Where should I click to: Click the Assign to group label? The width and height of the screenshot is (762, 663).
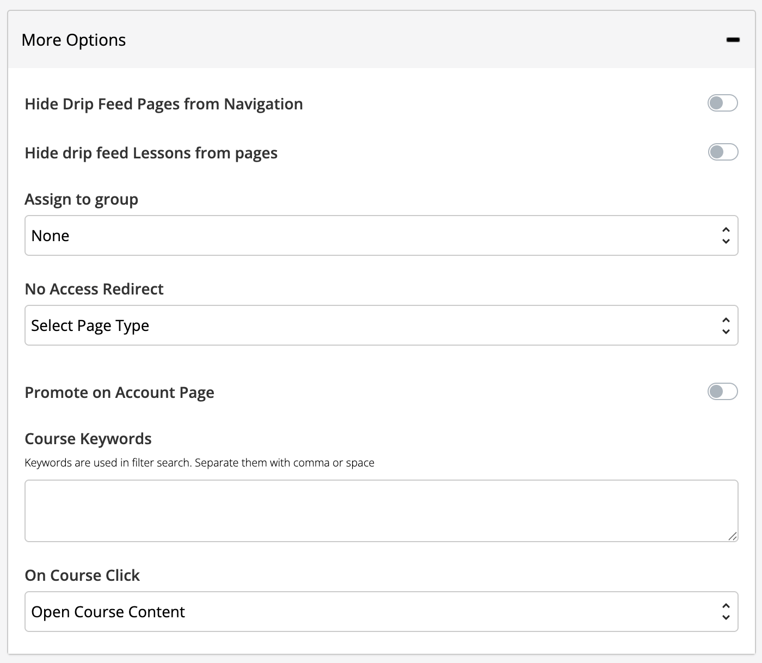click(x=81, y=199)
